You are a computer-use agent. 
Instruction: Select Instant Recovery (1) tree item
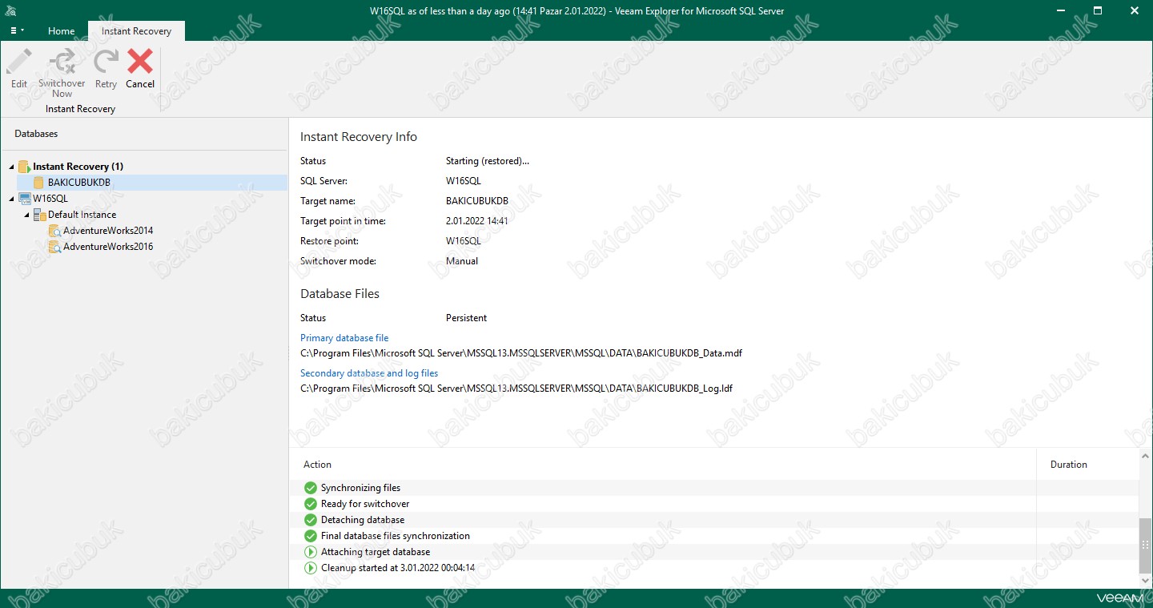click(x=78, y=167)
